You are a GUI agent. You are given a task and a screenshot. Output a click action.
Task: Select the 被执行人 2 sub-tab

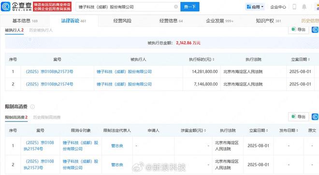coord(14,30)
